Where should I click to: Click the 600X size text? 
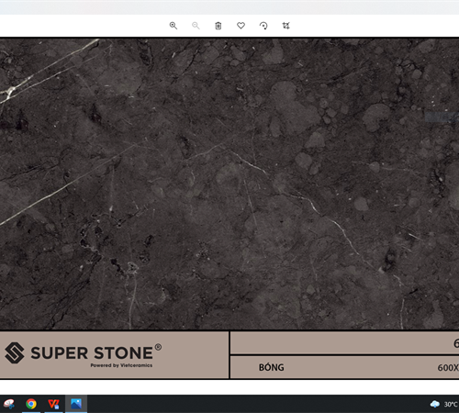pyautogui.click(x=448, y=368)
